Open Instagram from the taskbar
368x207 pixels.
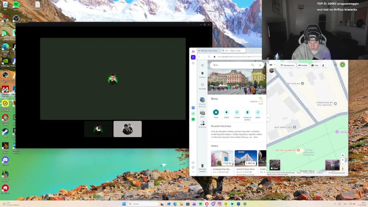point(219,204)
